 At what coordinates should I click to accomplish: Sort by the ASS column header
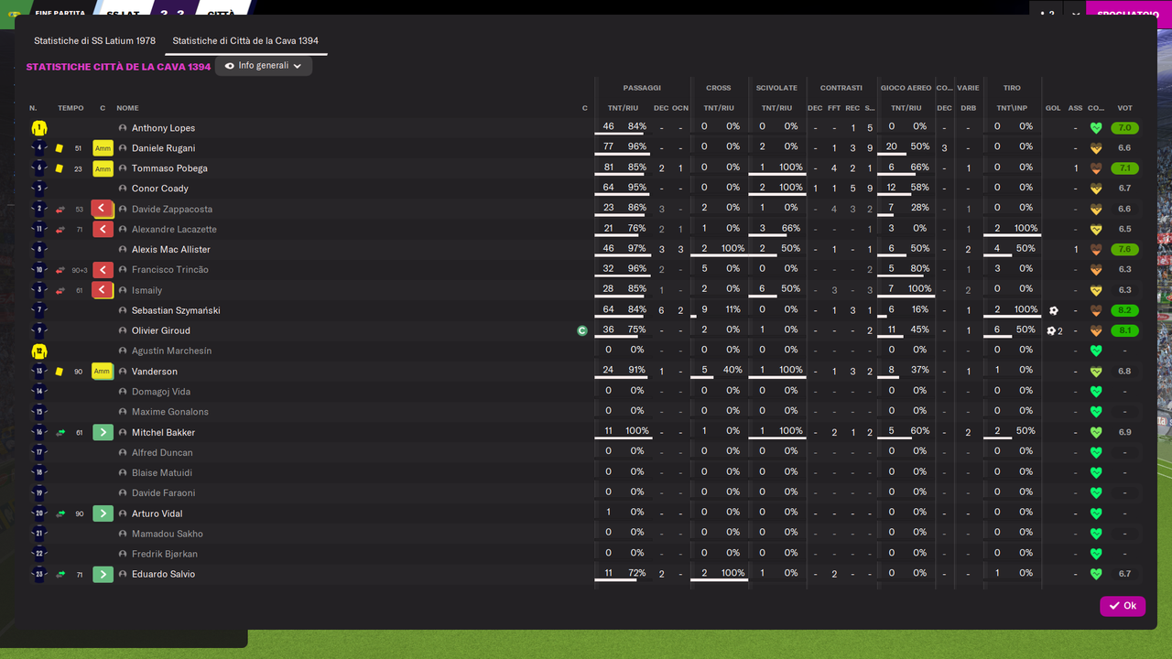pyautogui.click(x=1076, y=108)
